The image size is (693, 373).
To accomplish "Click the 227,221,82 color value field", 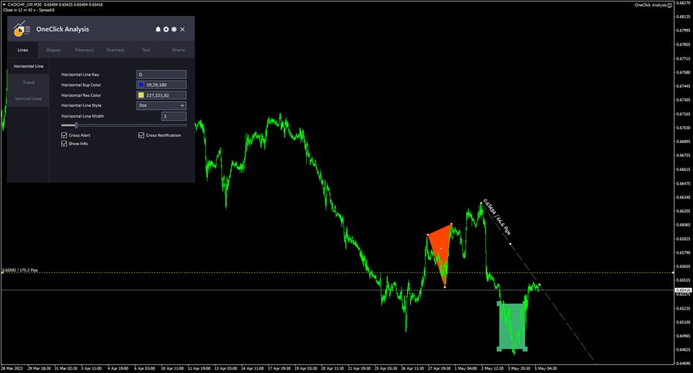I will pyautogui.click(x=161, y=95).
